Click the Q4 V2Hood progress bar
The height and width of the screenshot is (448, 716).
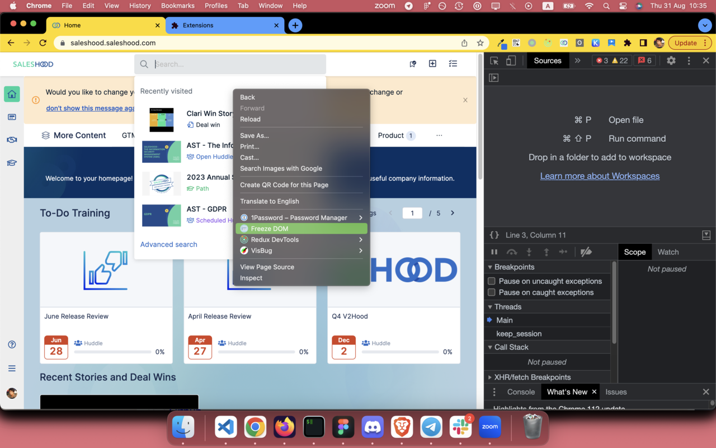pyautogui.click(x=400, y=352)
